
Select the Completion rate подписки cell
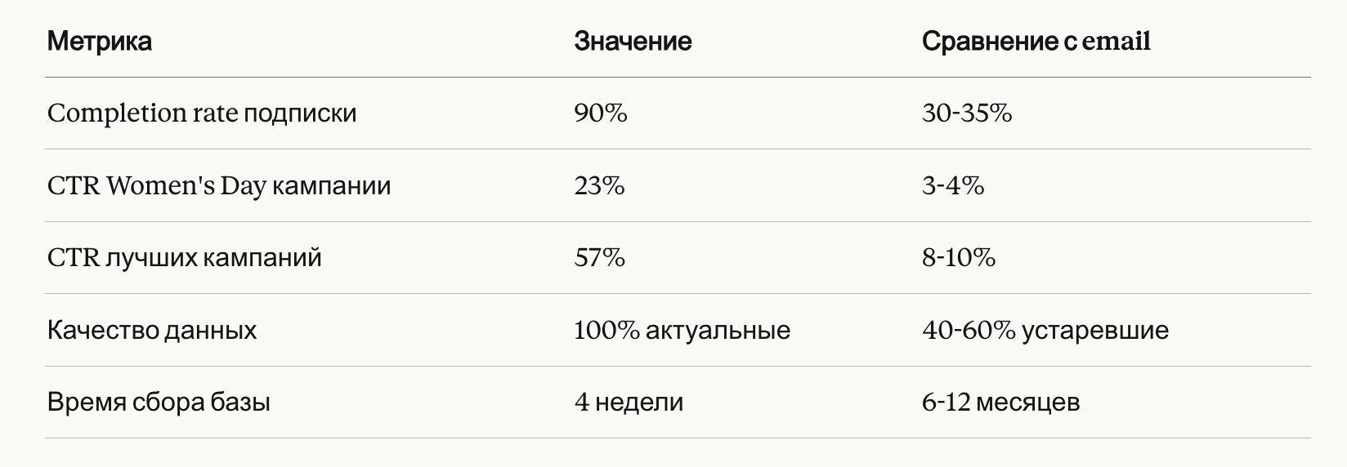pyautogui.click(x=202, y=113)
